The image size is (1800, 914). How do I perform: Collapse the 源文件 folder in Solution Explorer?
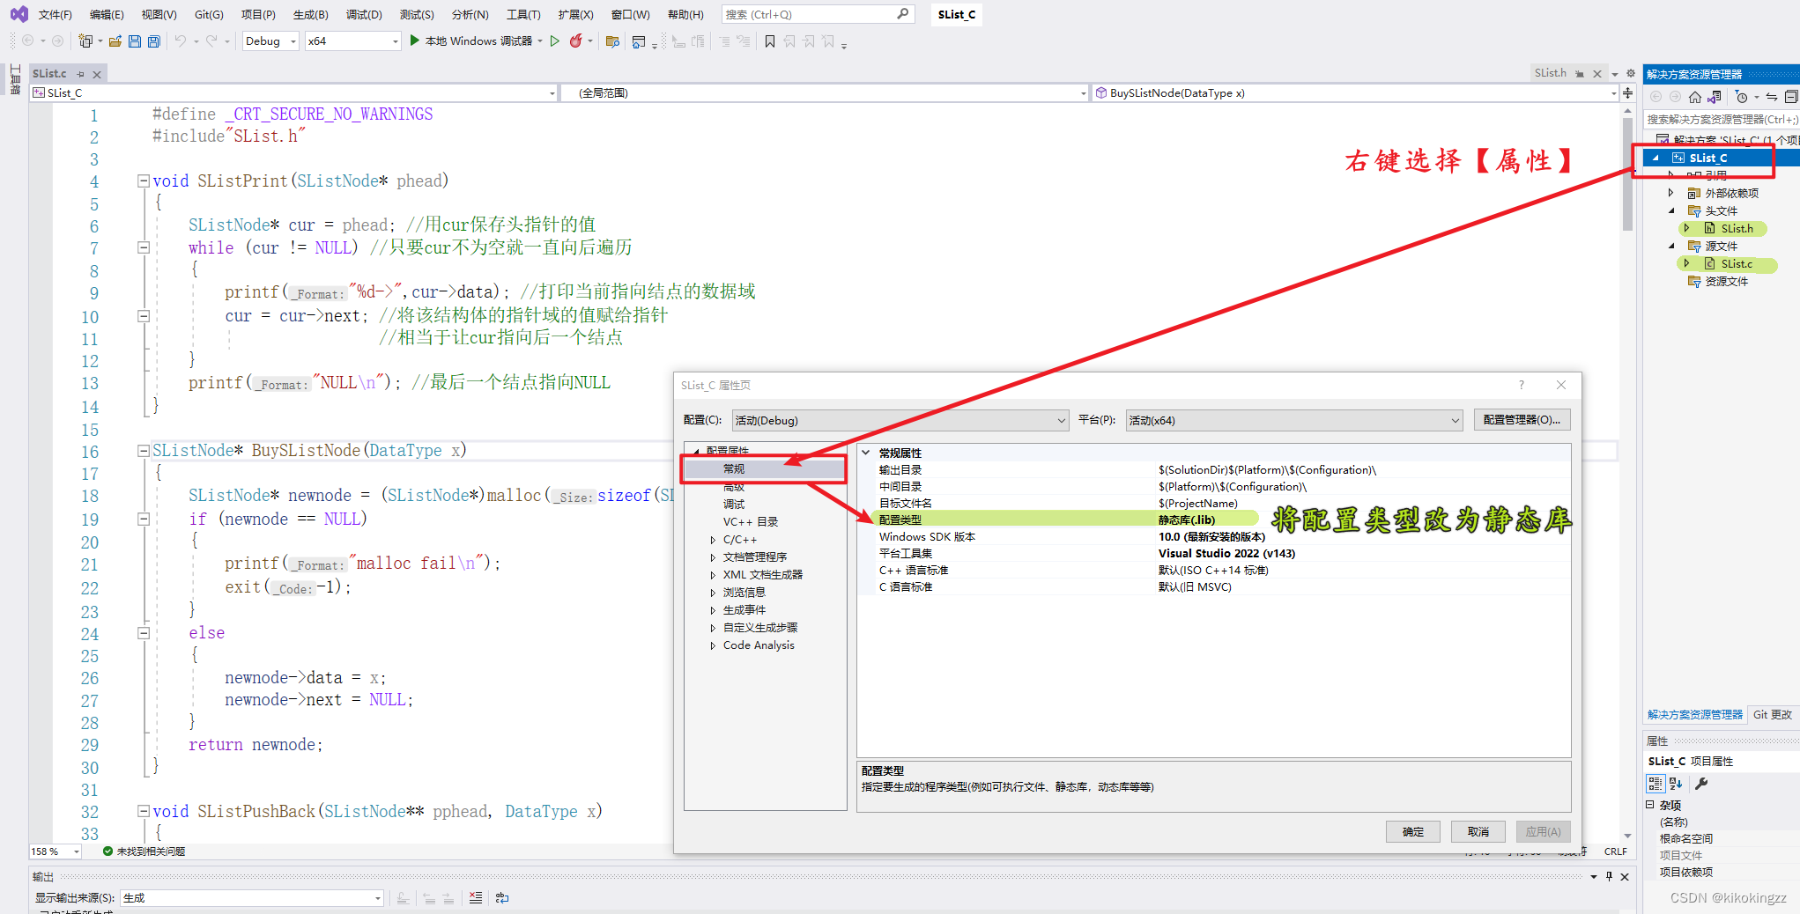pos(1670,246)
